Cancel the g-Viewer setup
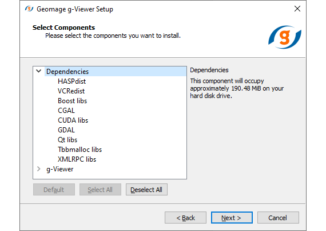Screen dimensions: 326x231 (x=278, y=218)
